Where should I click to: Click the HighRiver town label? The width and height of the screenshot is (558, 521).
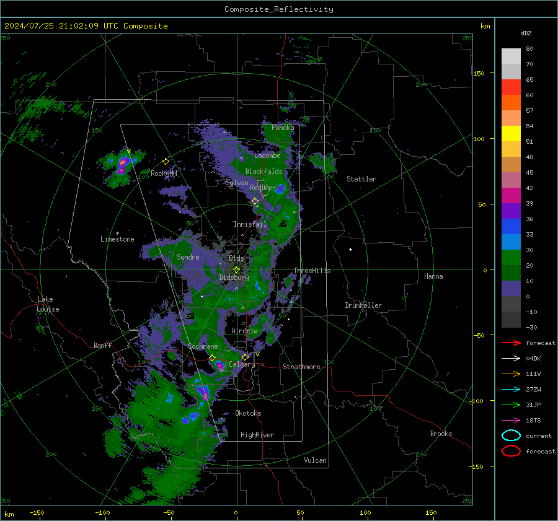(x=257, y=435)
